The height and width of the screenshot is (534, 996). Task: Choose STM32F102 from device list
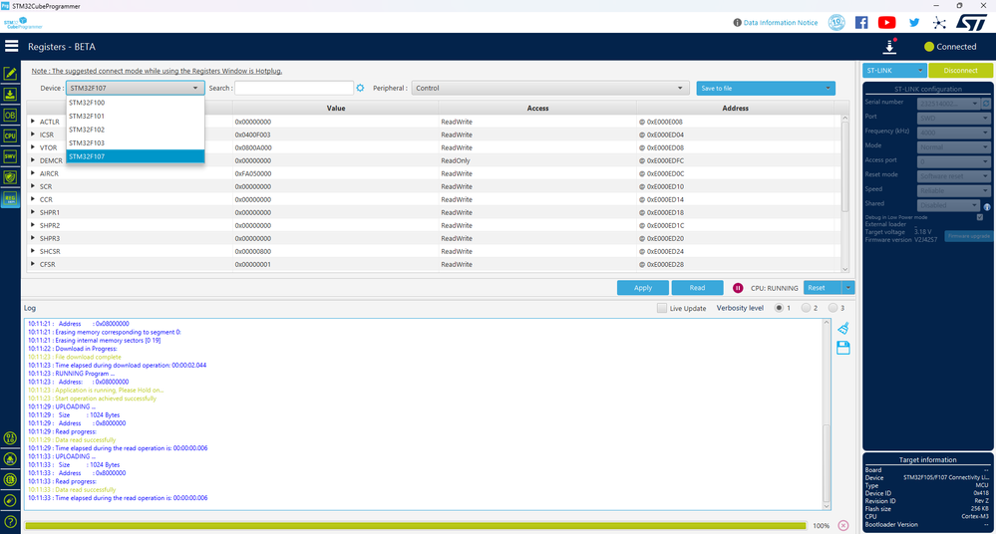pos(136,130)
